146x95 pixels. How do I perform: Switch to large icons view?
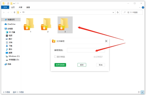coord(143,92)
